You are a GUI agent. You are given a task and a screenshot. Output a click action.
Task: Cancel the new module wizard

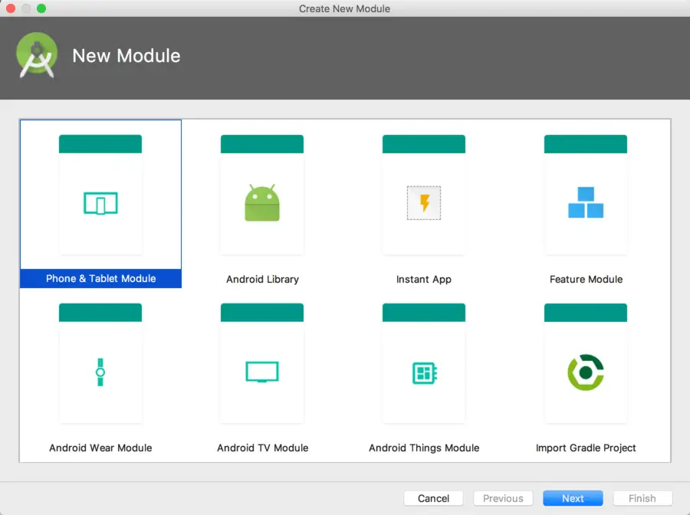(433, 498)
